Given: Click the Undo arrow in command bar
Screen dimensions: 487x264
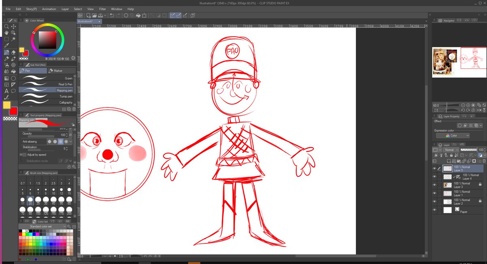Looking at the screenshot, I should pos(112,15).
